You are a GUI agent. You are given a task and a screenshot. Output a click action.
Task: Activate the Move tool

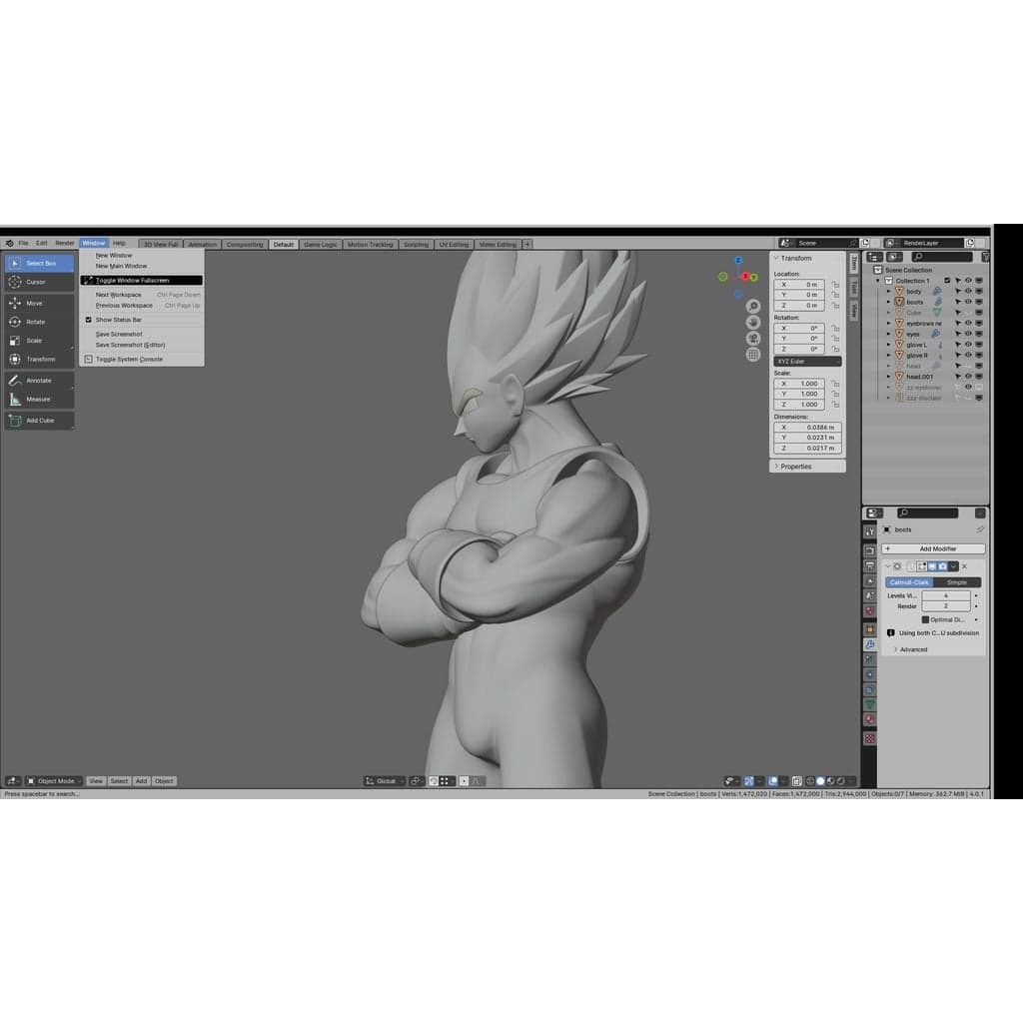39,304
